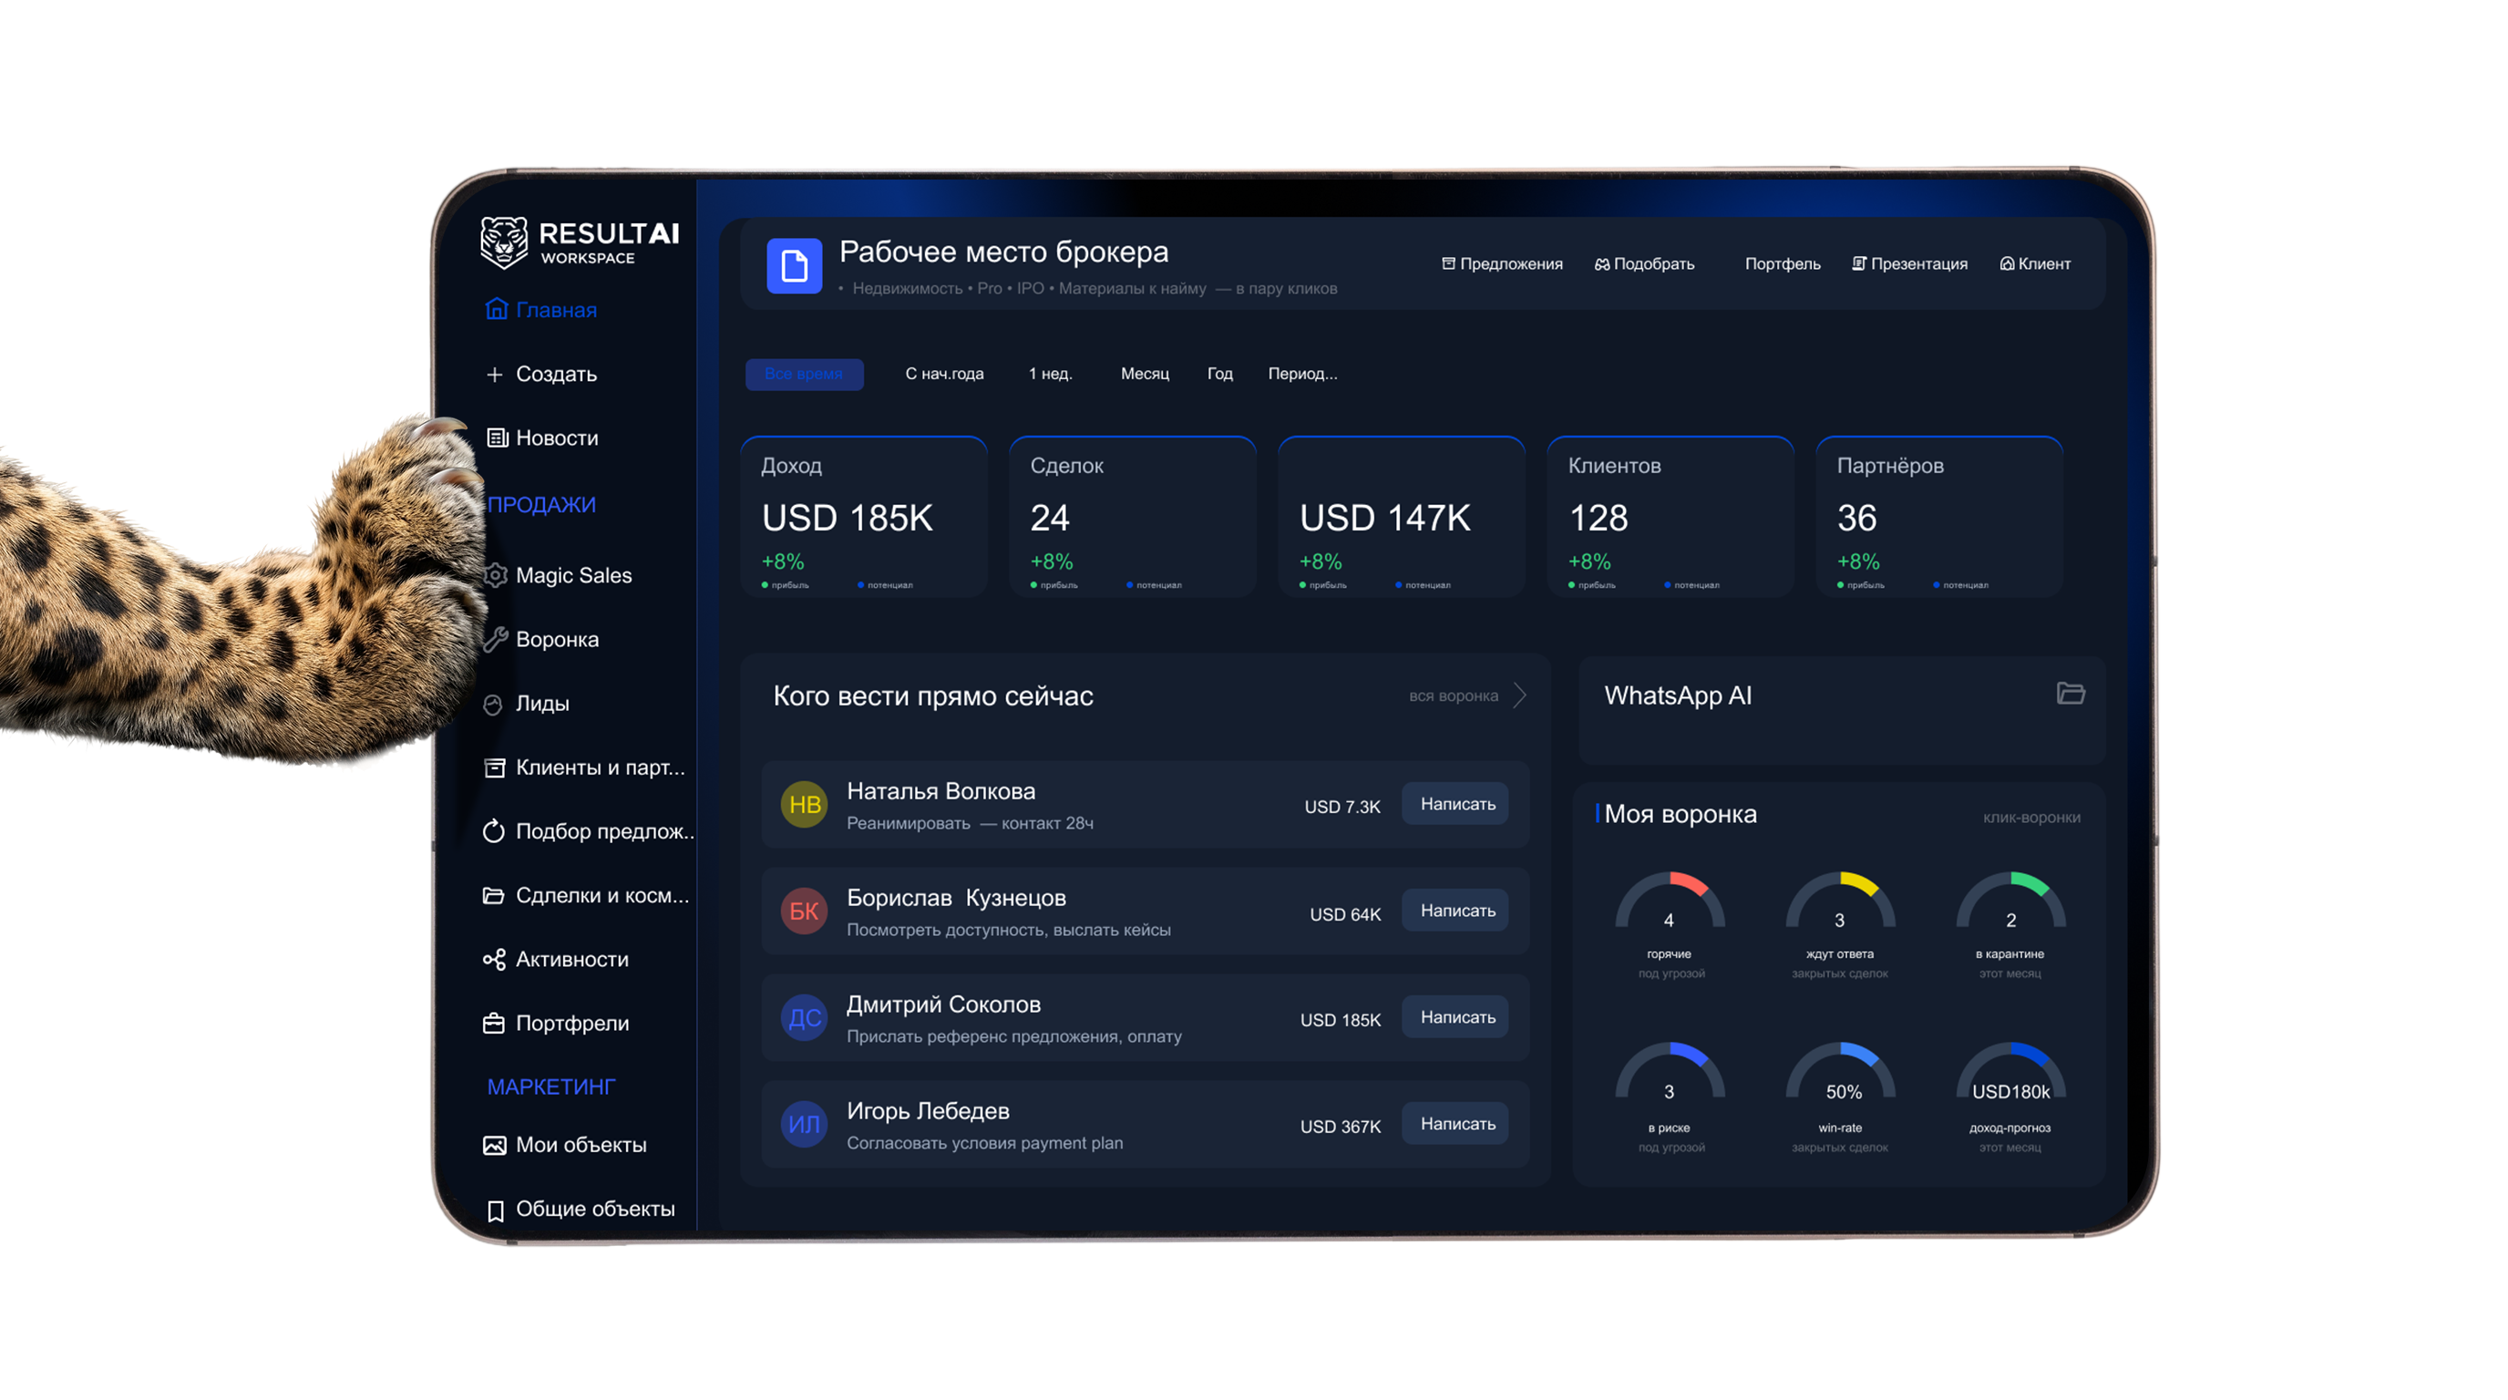Click the Рабочее место брокера heading
Screen dimensions: 2508x1400
(1003, 252)
